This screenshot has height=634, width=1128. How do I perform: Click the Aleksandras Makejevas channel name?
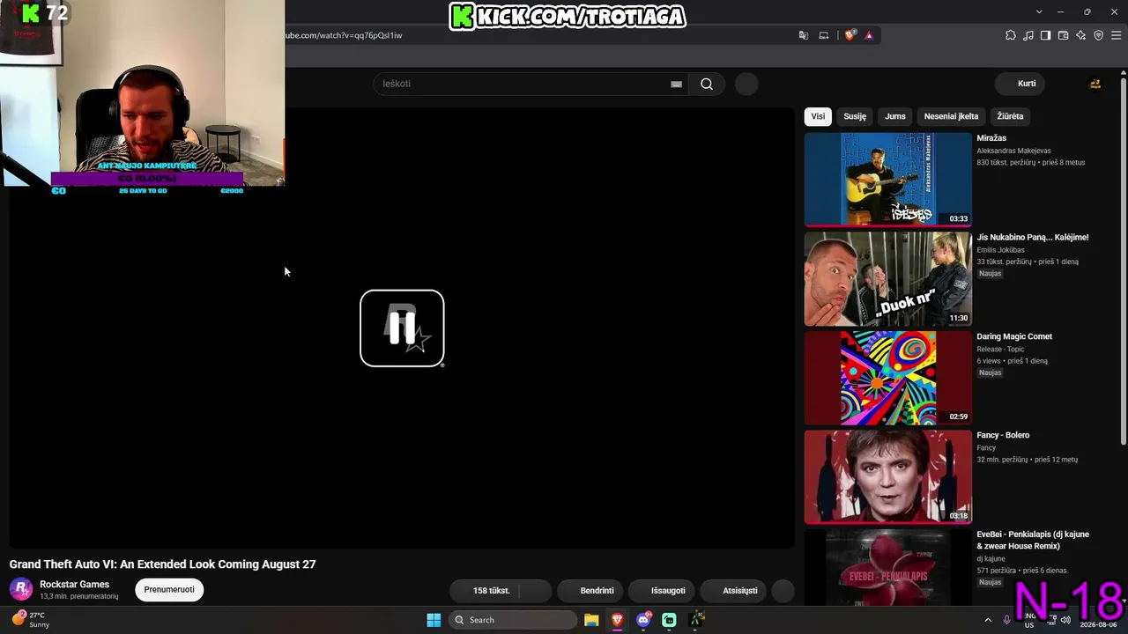pyautogui.click(x=1013, y=151)
